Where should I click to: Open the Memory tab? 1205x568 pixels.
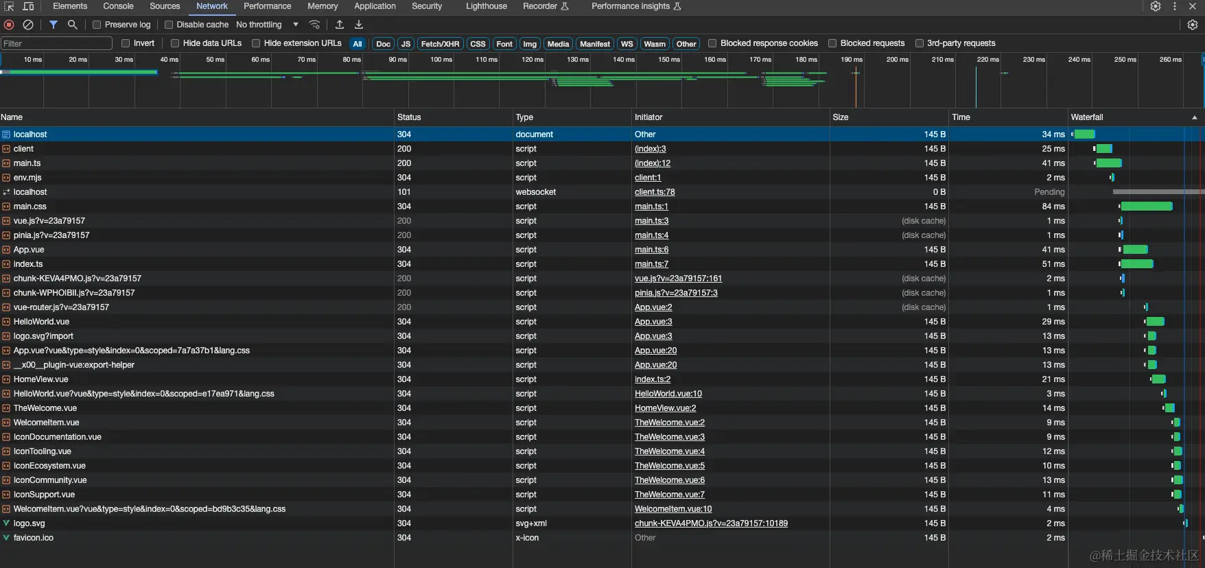pos(323,6)
